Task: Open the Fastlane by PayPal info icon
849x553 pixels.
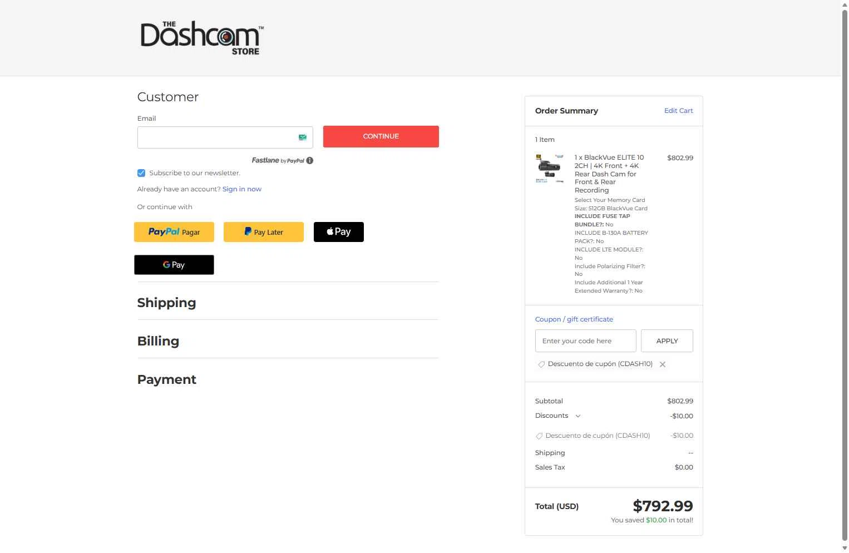Action: coord(310,161)
